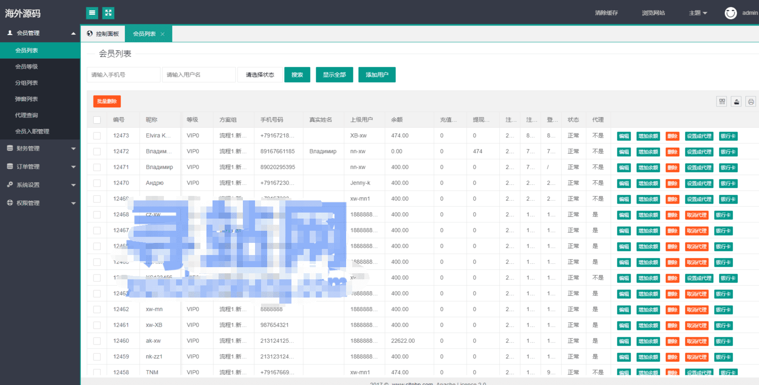This screenshot has width=759, height=385.
Task: Expand the 系统设置 sidebar section
Action: tap(40, 185)
